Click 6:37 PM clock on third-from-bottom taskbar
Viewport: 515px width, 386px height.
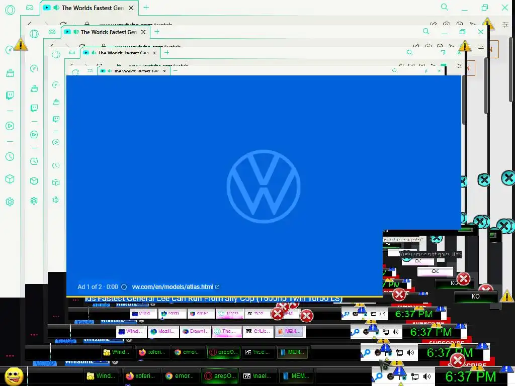[431, 332]
